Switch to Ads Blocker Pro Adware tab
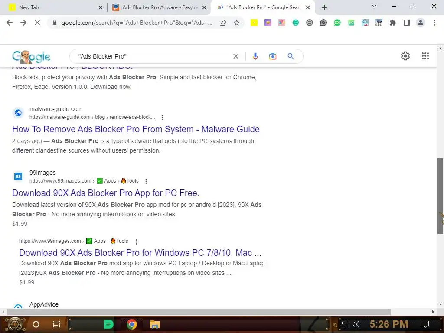The width and height of the screenshot is (444, 333). pyautogui.click(x=159, y=7)
